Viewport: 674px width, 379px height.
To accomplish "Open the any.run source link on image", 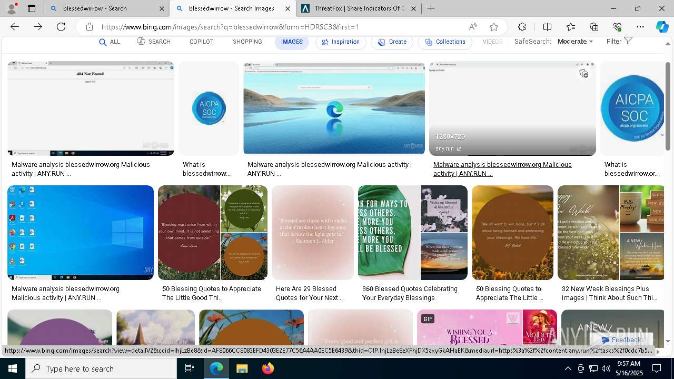I will point(448,149).
